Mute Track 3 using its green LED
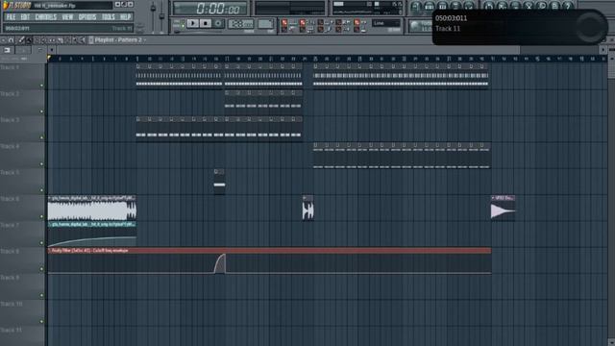This screenshot has width=615, height=346. 41,137
